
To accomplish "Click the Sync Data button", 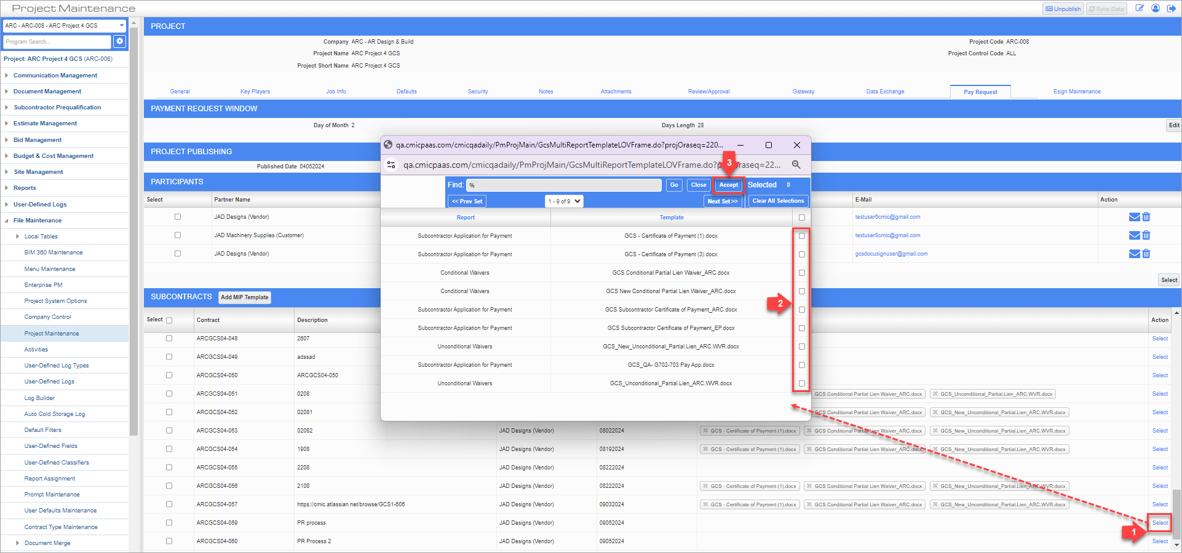I will (x=1106, y=9).
